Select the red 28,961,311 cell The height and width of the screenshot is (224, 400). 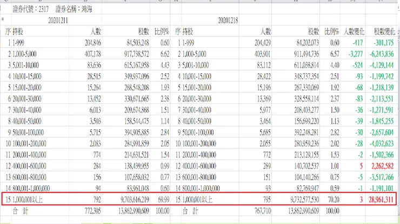coord(381,200)
